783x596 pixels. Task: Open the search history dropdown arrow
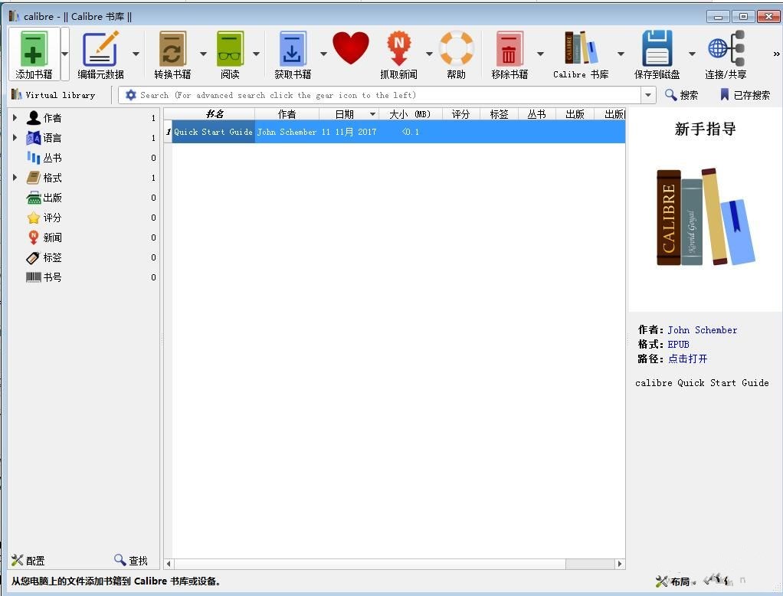tap(648, 95)
